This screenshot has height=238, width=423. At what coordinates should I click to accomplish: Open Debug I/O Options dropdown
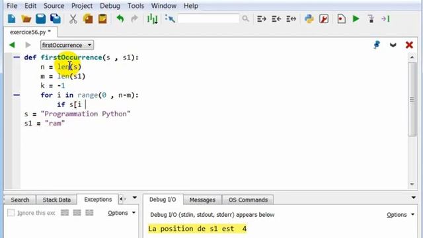click(401, 215)
